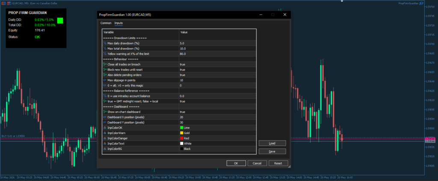
Task: Click the OK status text on the dashboard
Action: click(x=38, y=37)
